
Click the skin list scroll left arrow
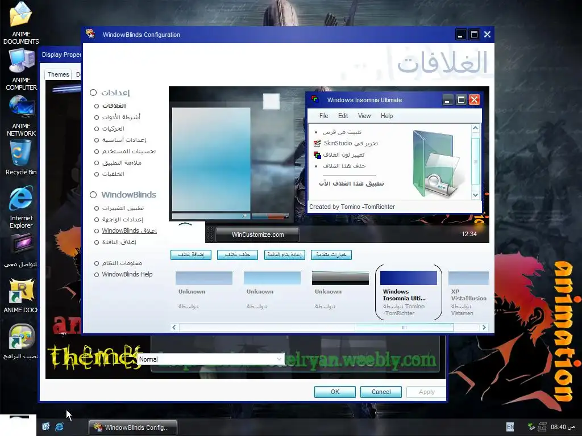click(x=174, y=328)
